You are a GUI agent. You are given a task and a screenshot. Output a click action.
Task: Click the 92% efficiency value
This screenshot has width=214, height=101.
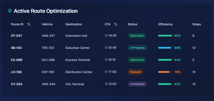(x=177, y=84)
